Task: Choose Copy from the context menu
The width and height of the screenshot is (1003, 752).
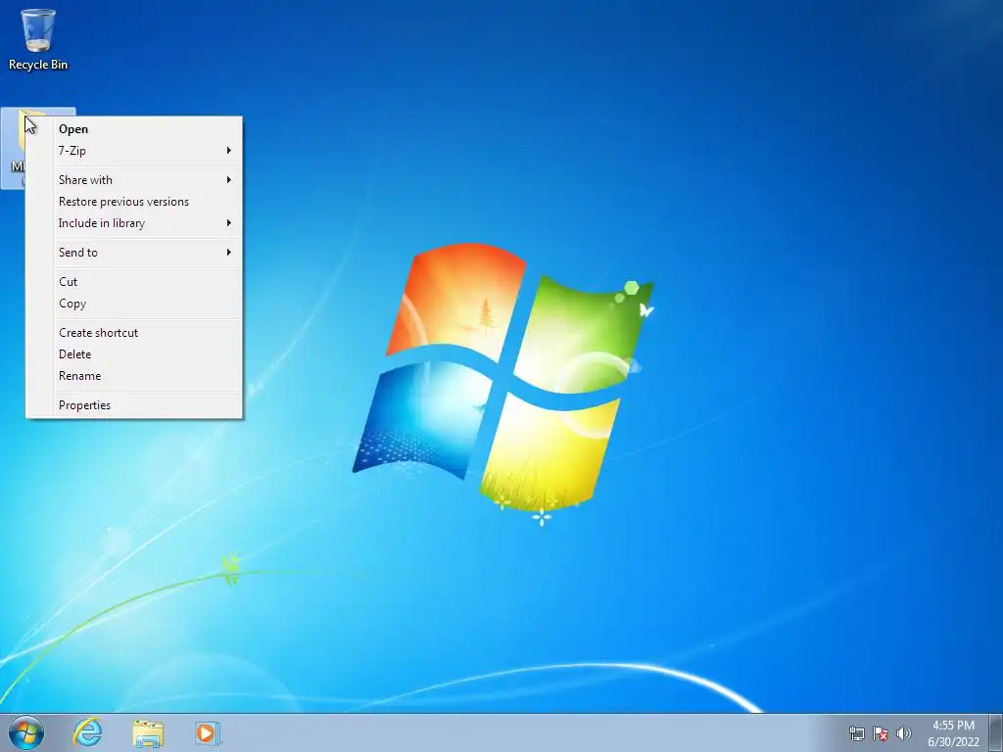Action: pos(133,304)
